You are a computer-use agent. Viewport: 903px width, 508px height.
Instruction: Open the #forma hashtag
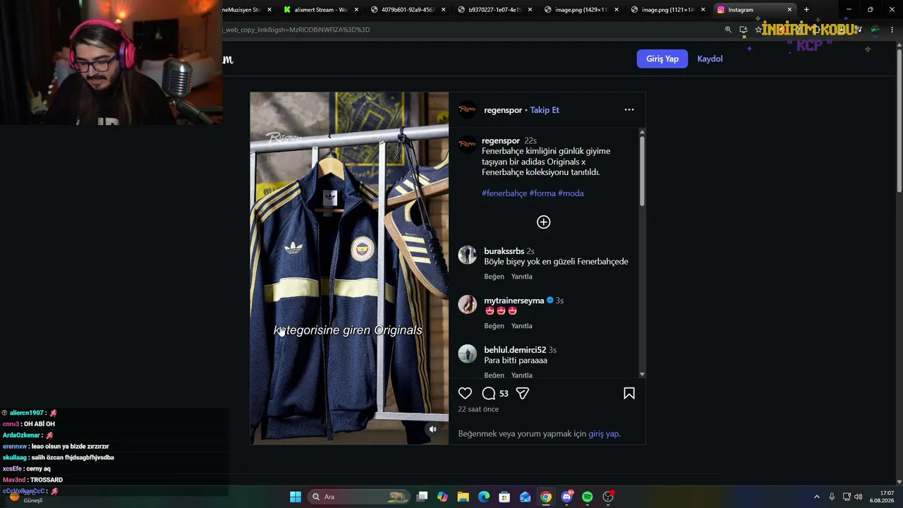(543, 193)
